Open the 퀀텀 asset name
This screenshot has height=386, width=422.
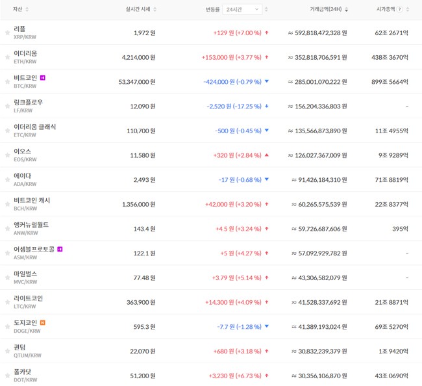[19, 348]
